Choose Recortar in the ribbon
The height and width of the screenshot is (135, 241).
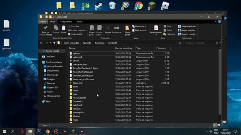(x=74, y=26)
